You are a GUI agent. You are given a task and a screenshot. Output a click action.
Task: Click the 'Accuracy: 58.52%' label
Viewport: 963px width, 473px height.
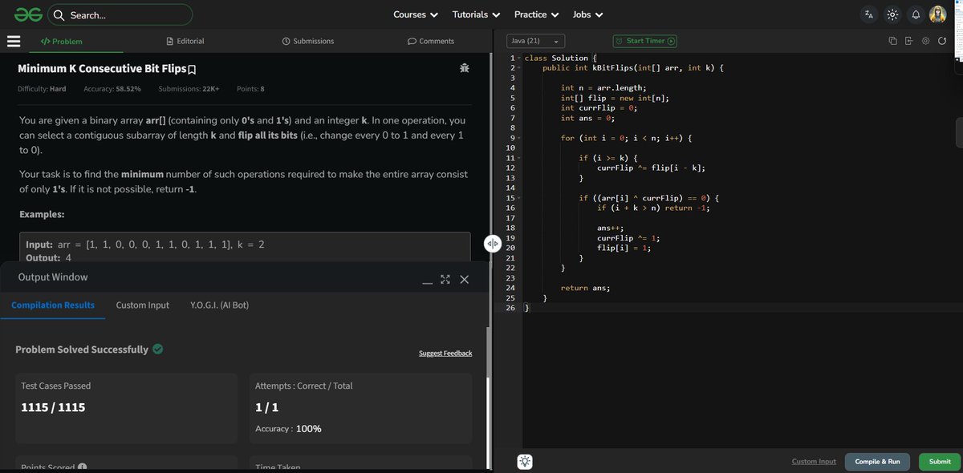coord(112,88)
